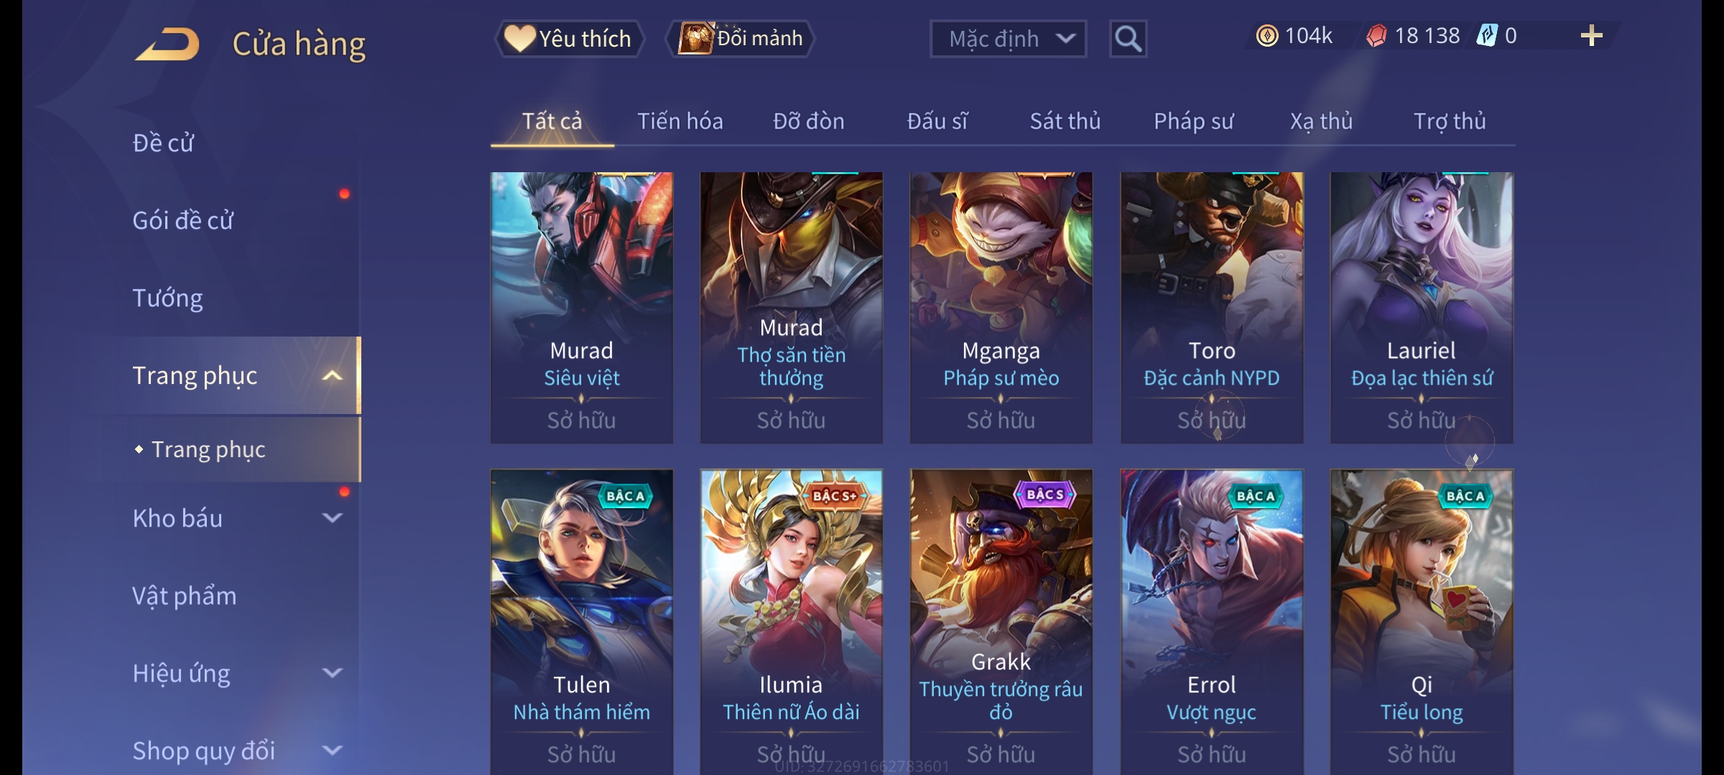Open the Lauriel Đọa lạc thiên sứ card
1724x775 pixels.
pyautogui.click(x=1422, y=307)
